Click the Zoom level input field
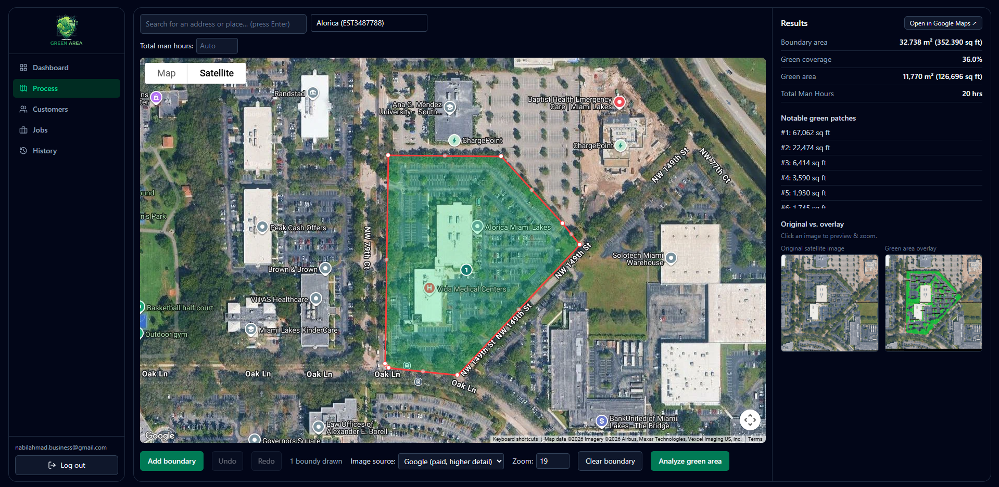999x487 pixels. 553,461
